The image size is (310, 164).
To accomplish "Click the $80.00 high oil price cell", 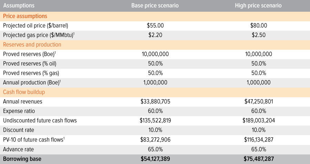I will pyautogui.click(x=259, y=25).
